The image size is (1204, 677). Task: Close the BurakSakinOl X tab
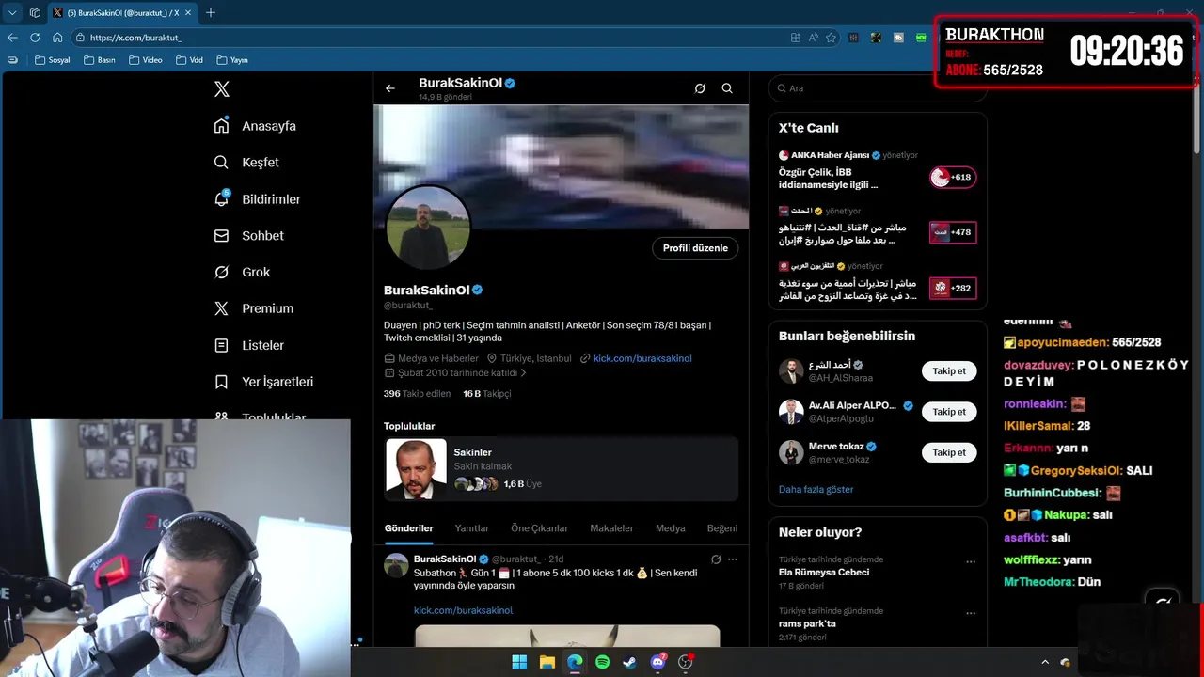coord(188,13)
